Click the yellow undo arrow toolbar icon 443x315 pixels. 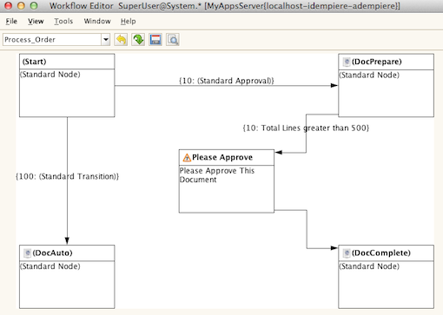point(121,40)
